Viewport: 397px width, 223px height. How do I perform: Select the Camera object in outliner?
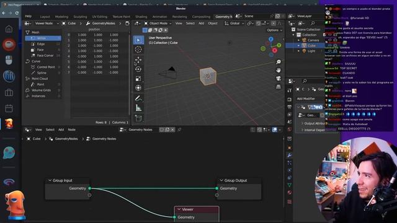point(313,40)
